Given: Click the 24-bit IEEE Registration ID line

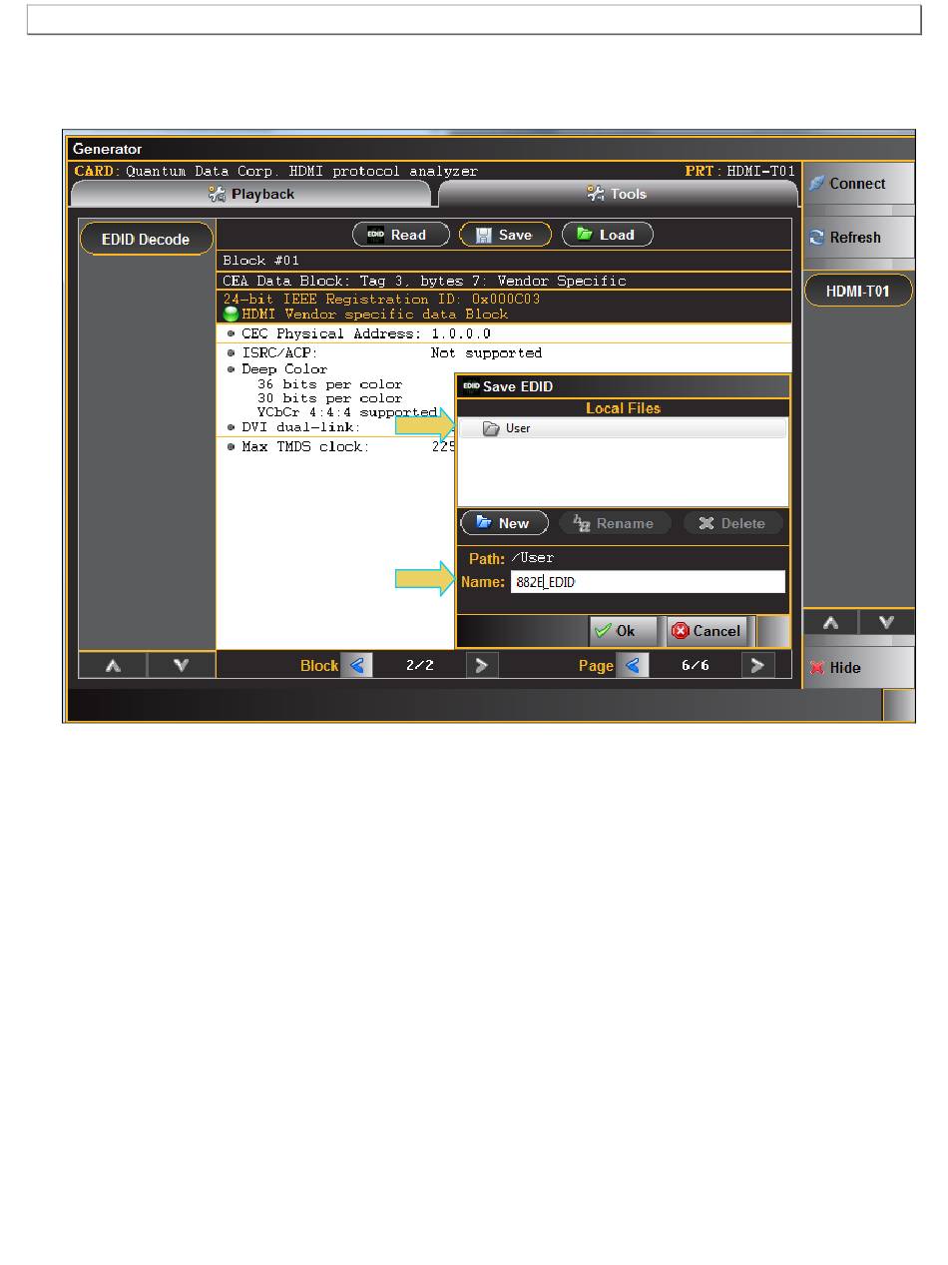Looking at the screenshot, I should point(381,300).
